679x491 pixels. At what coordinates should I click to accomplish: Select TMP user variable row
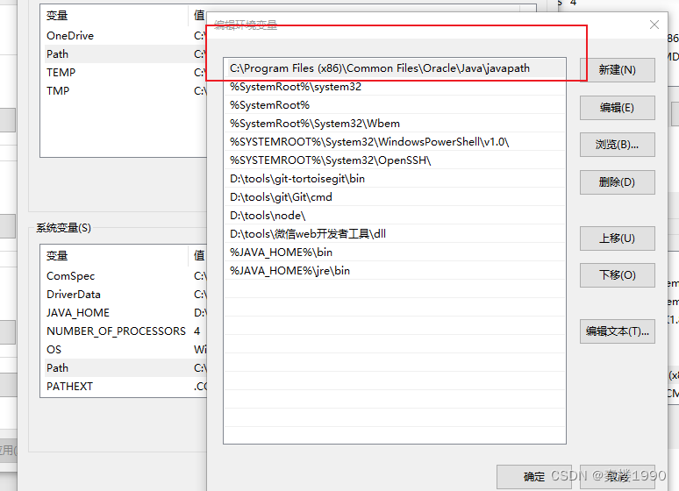coord(124,91)
